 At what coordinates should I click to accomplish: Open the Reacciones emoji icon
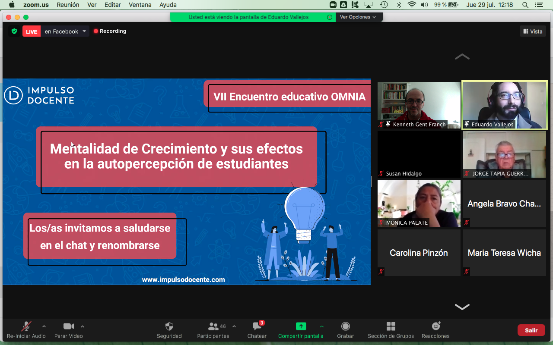[x=435, y=326]
